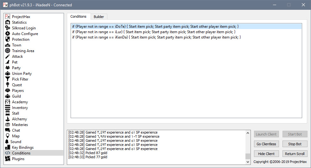Click the Protection shield icon in sidebar
The image size is (311, 168).
(x=8, y=39)
